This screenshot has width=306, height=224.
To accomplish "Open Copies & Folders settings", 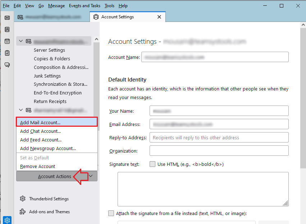I will point(52,59).
